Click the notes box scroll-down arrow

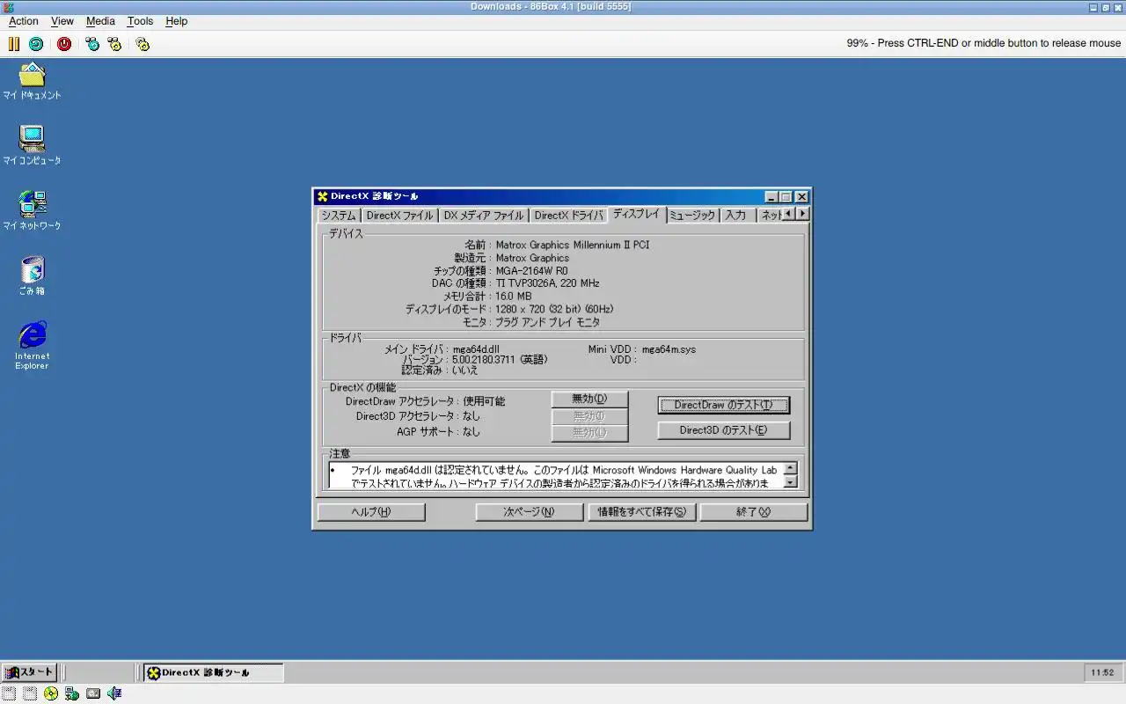click(x=790, y=481)
